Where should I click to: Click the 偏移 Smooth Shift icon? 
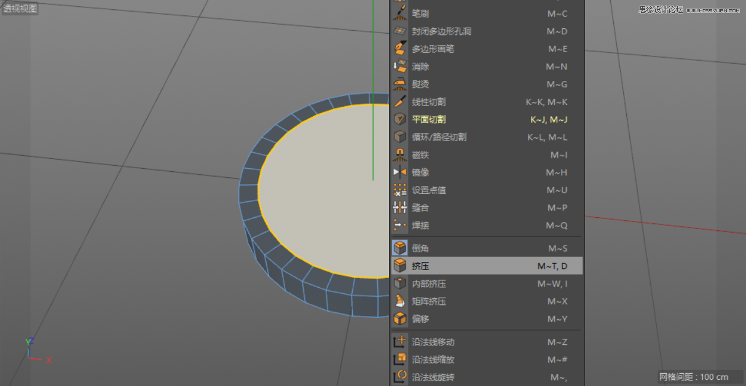tap(400, 319)
